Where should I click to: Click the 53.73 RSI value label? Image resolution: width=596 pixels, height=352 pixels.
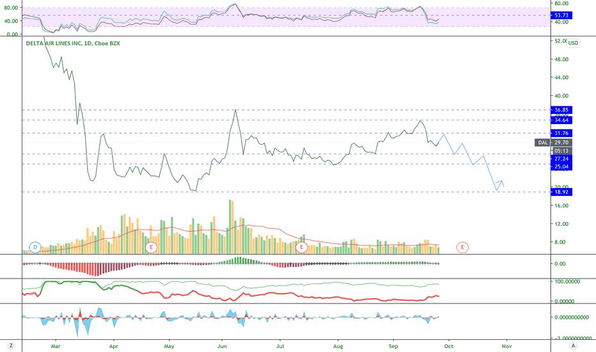561,15
